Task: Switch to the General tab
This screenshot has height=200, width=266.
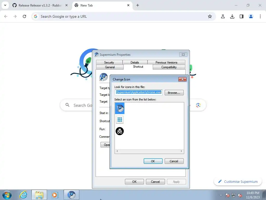Action: 110,67
